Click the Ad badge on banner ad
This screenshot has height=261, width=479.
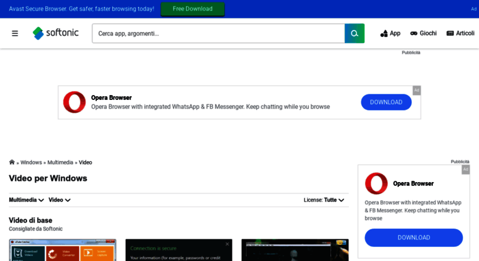pos(417,90)
